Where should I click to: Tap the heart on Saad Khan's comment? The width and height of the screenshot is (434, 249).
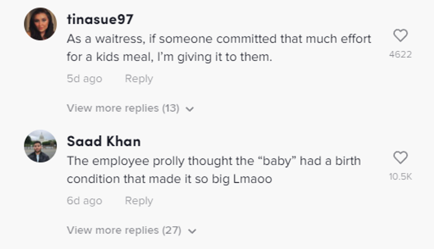[x=400, y=157]
